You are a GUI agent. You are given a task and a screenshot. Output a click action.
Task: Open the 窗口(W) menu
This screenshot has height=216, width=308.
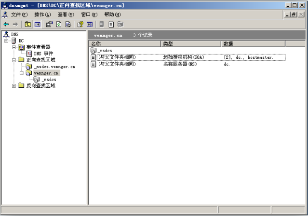point(89,14)
